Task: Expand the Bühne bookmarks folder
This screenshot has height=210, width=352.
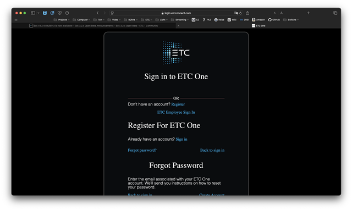Action: click(131, 20)
